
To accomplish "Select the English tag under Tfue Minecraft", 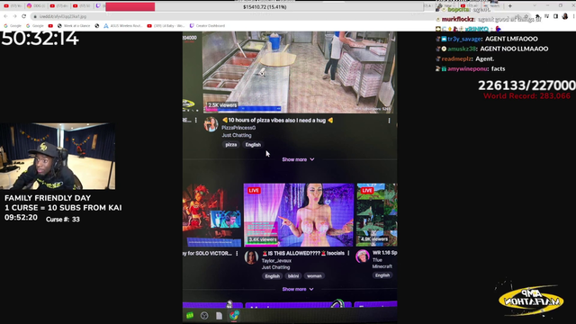I will 382,275.
